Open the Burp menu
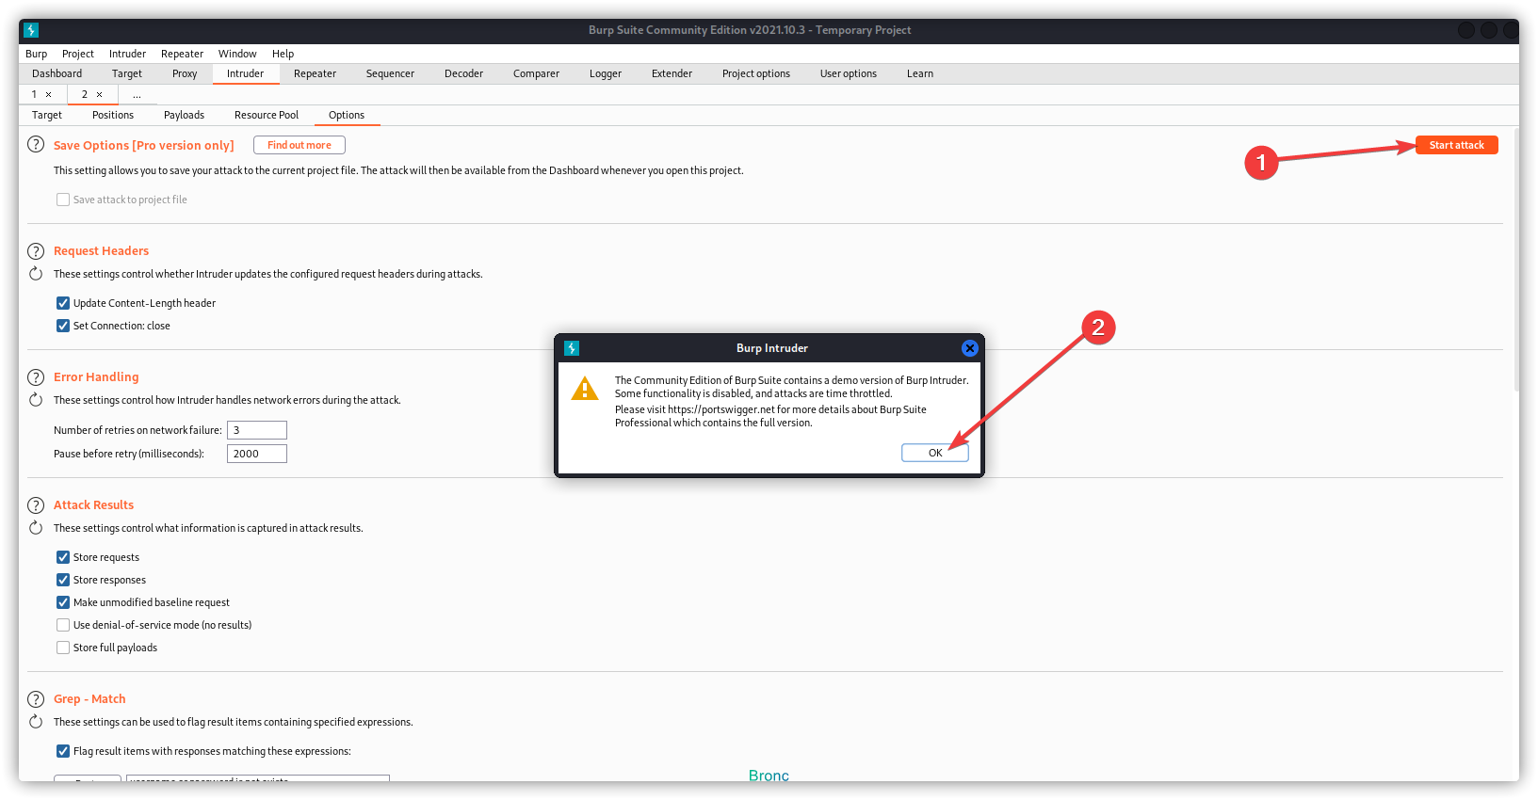1538x800 pixels. click(37, 54)
